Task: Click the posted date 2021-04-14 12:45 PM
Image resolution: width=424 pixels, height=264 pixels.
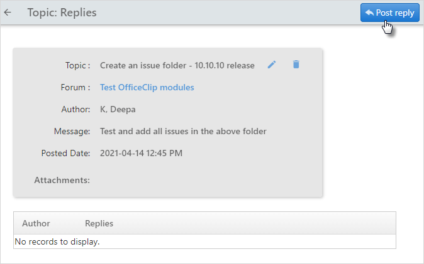Action: [141, 153]
